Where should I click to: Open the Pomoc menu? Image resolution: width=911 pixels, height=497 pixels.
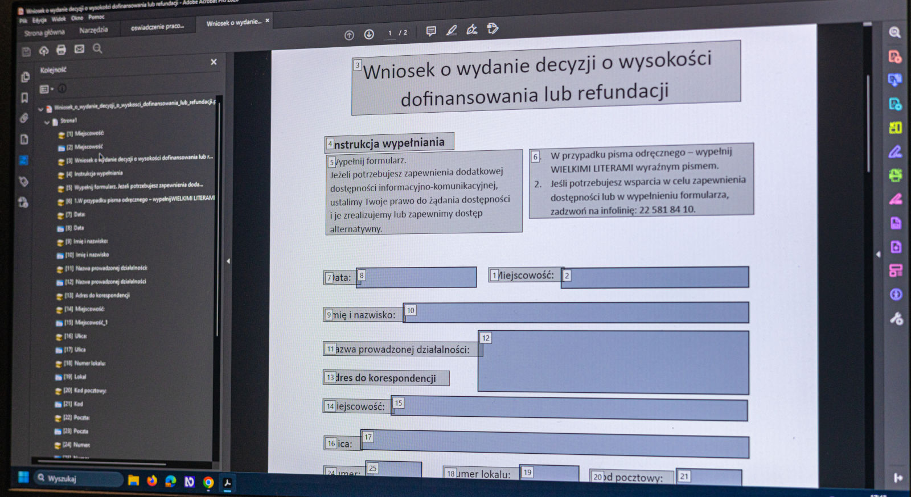[x=96, y=17]
